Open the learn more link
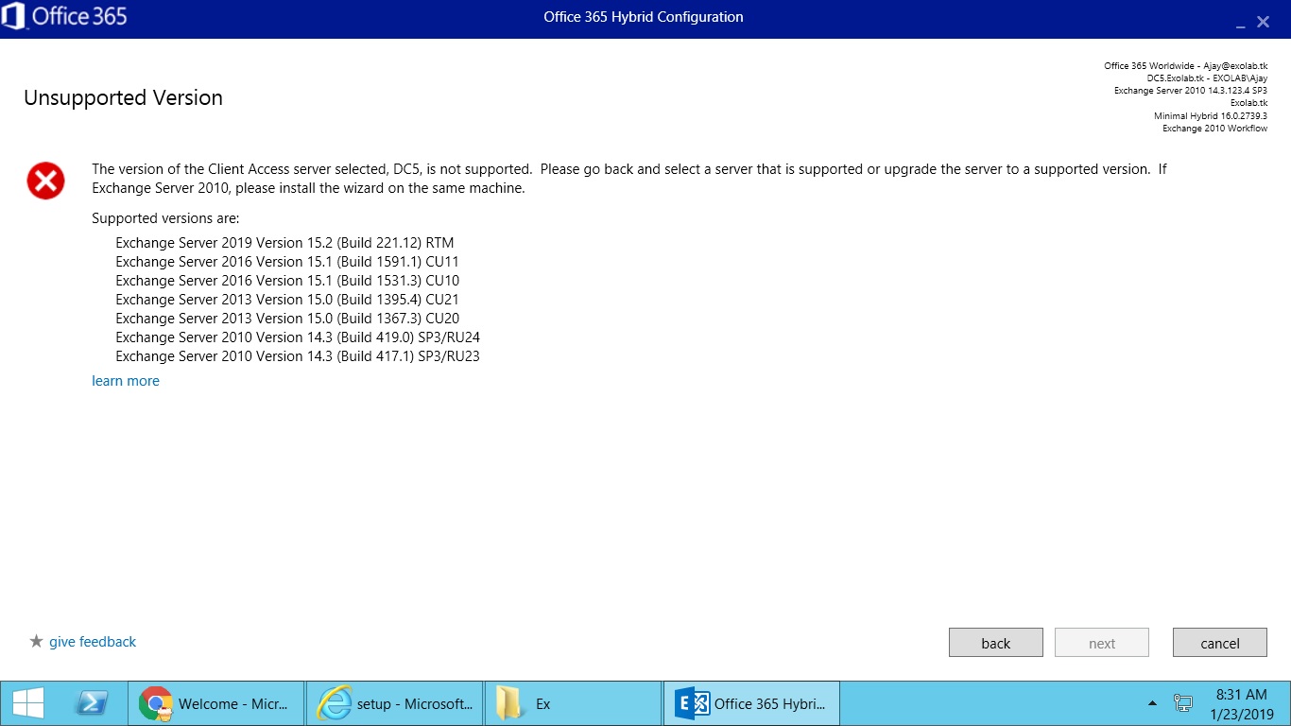This screenshot has width=1291, height=726. pyautogui.click(x=126, y=381)
